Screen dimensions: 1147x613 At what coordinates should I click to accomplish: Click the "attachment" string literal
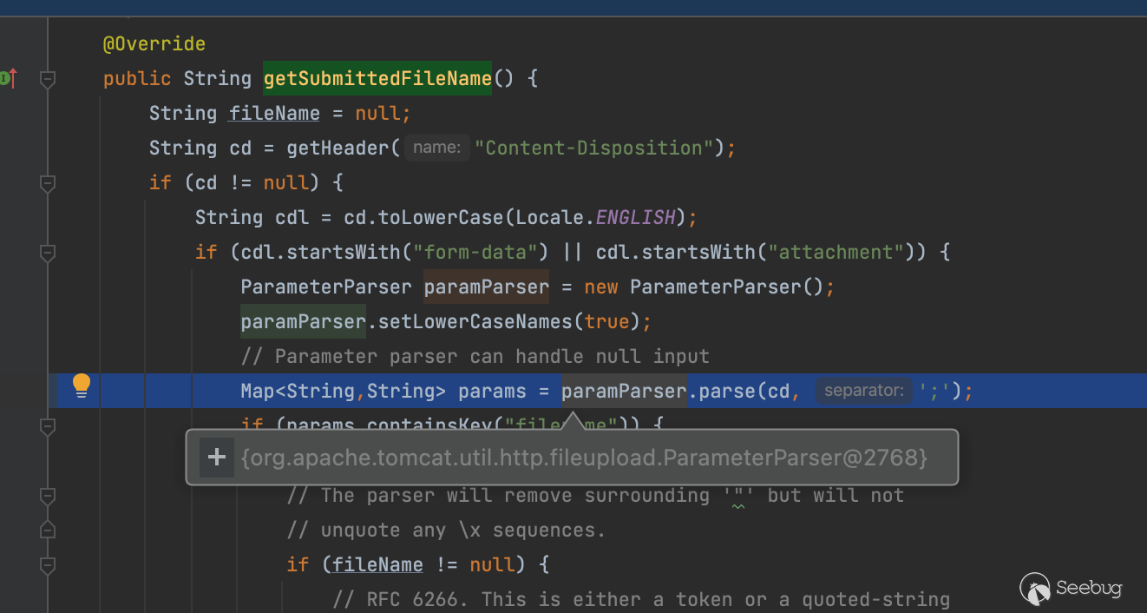836,252
